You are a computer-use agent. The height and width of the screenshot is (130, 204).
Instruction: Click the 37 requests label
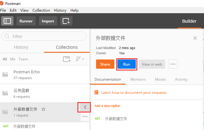(x=23, y=78)
